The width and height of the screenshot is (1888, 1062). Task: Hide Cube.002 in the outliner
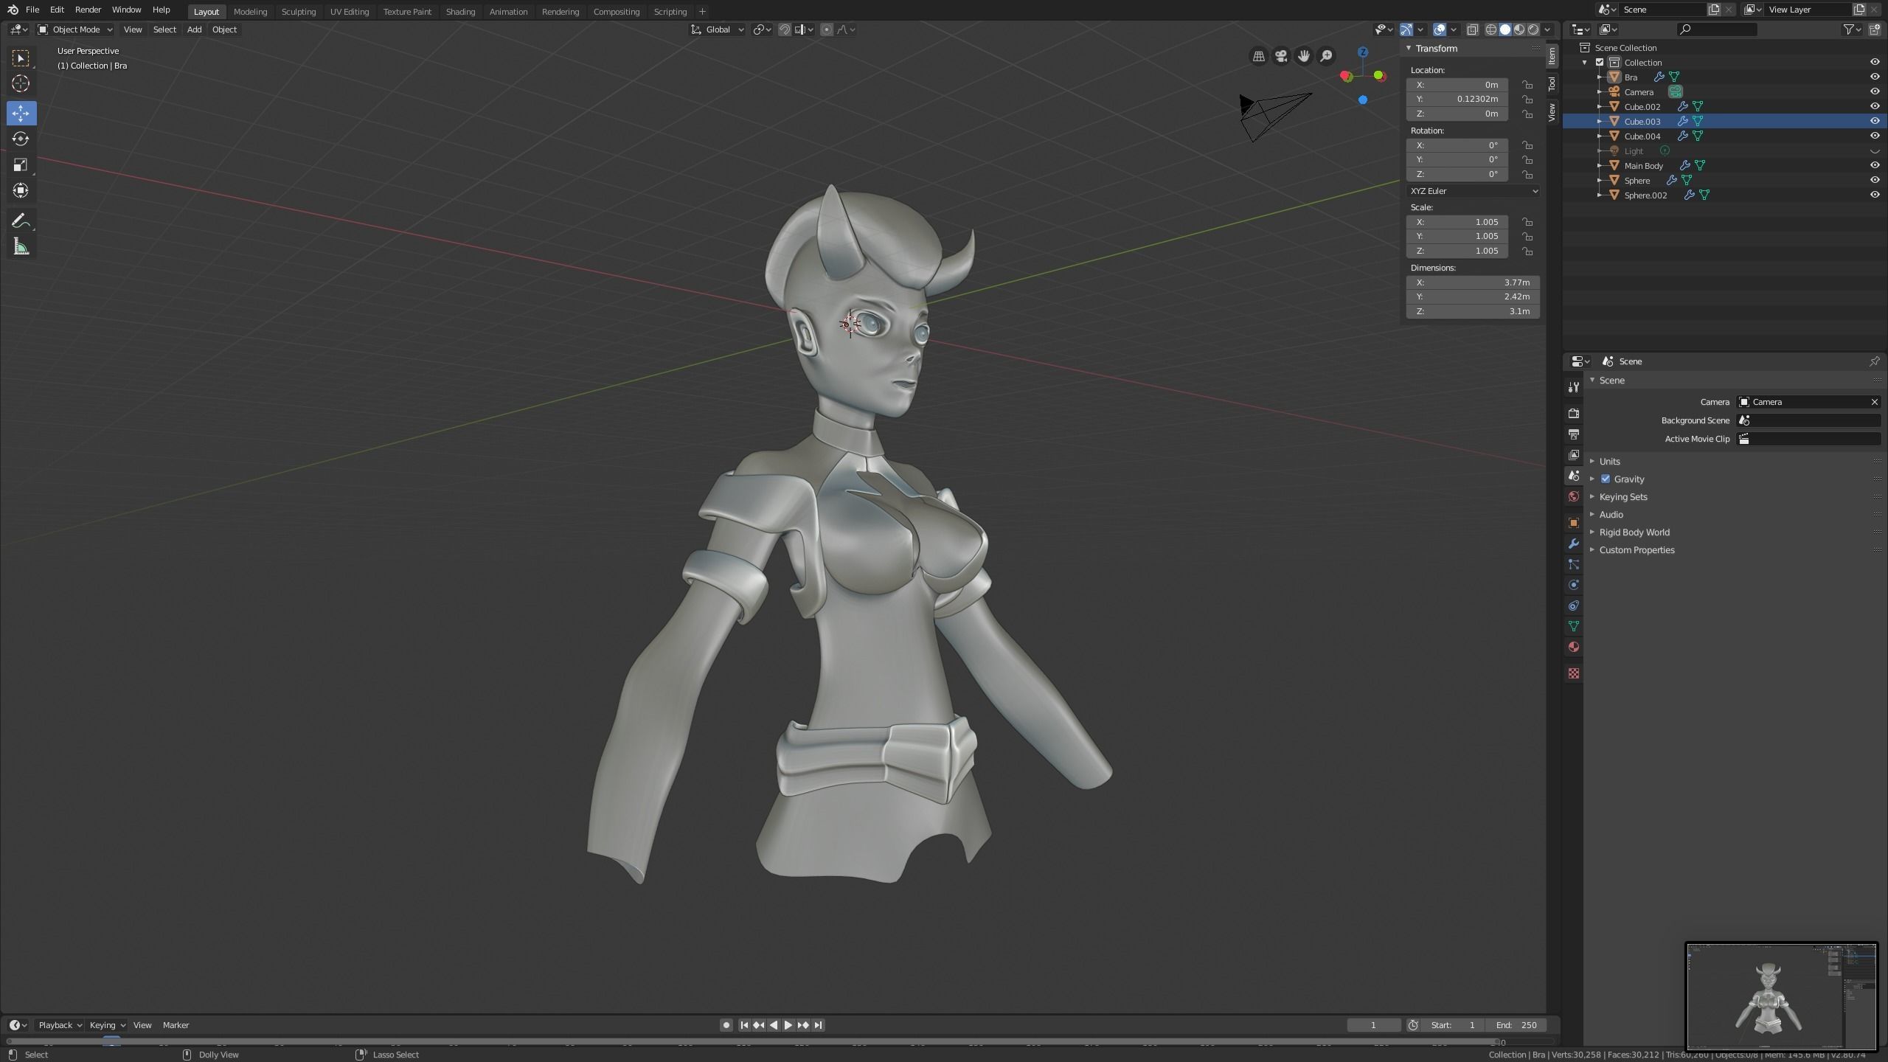1875,106
